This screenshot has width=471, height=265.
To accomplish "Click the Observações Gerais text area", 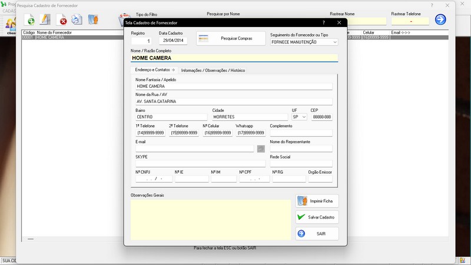I will click(x=211, y=220).
